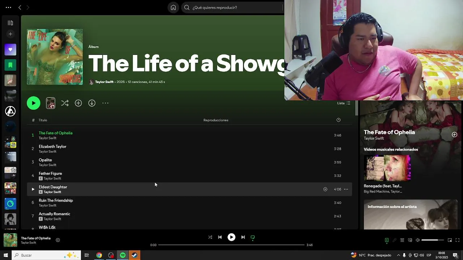Enable shuffle for the album

click(x=65, y=103)
